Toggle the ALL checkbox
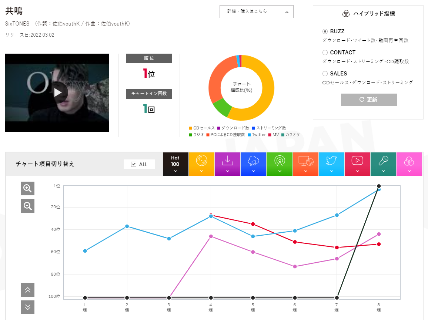Viewport: 428px width, 320px height. click(134, 164)
